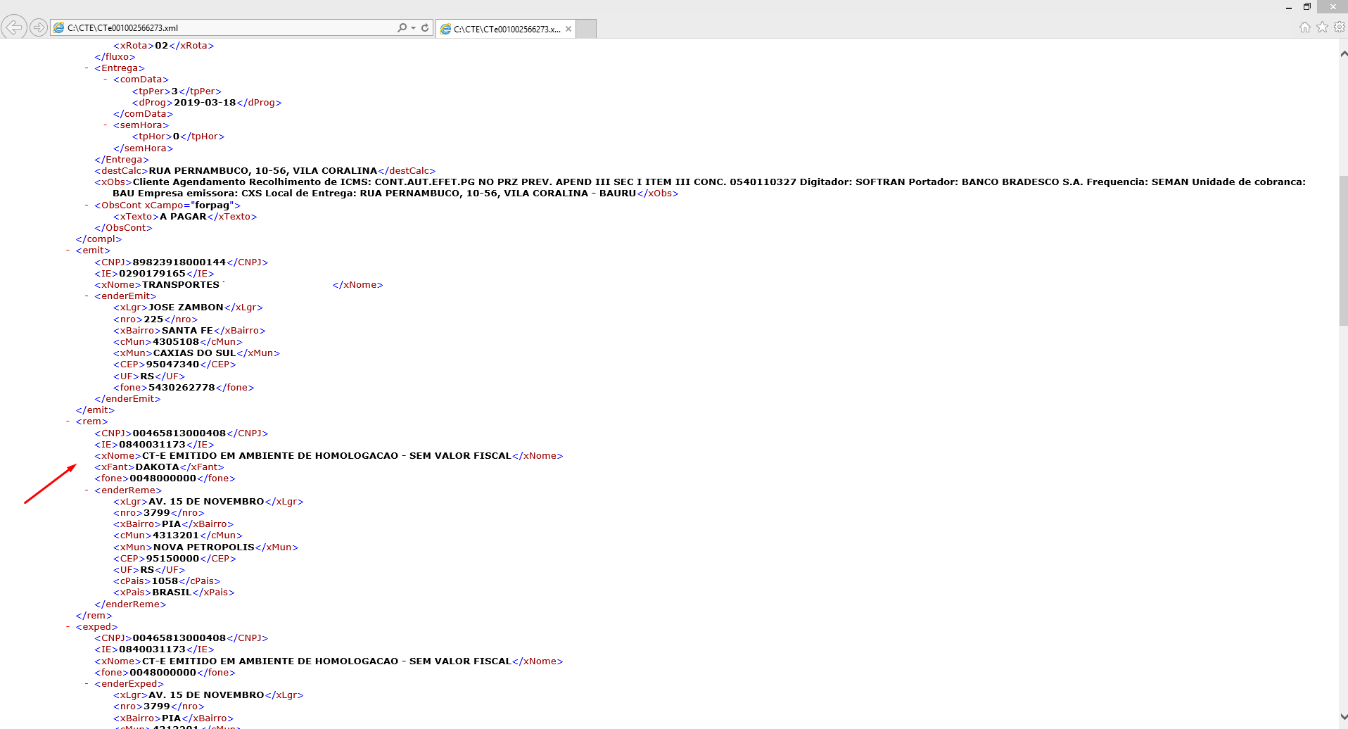The image size is (1348, 729).
Task: Click the xLgr value JOSE ZAMBON
Action: [x=186, y=308]
